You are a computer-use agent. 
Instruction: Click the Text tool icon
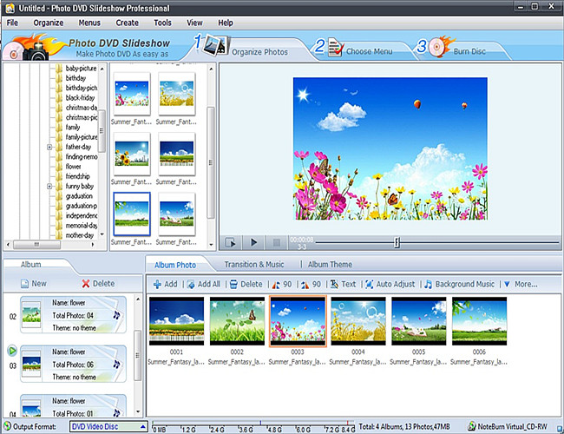coord(334,285)
